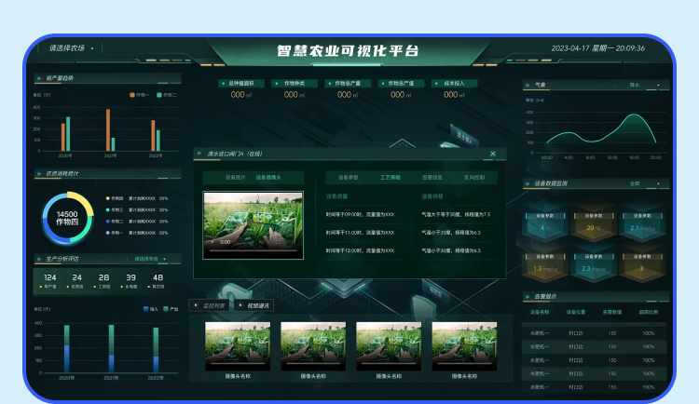Click the video progress bar in the popup
Viewport: 699px width, 404px height.
[x=254, y=250]
